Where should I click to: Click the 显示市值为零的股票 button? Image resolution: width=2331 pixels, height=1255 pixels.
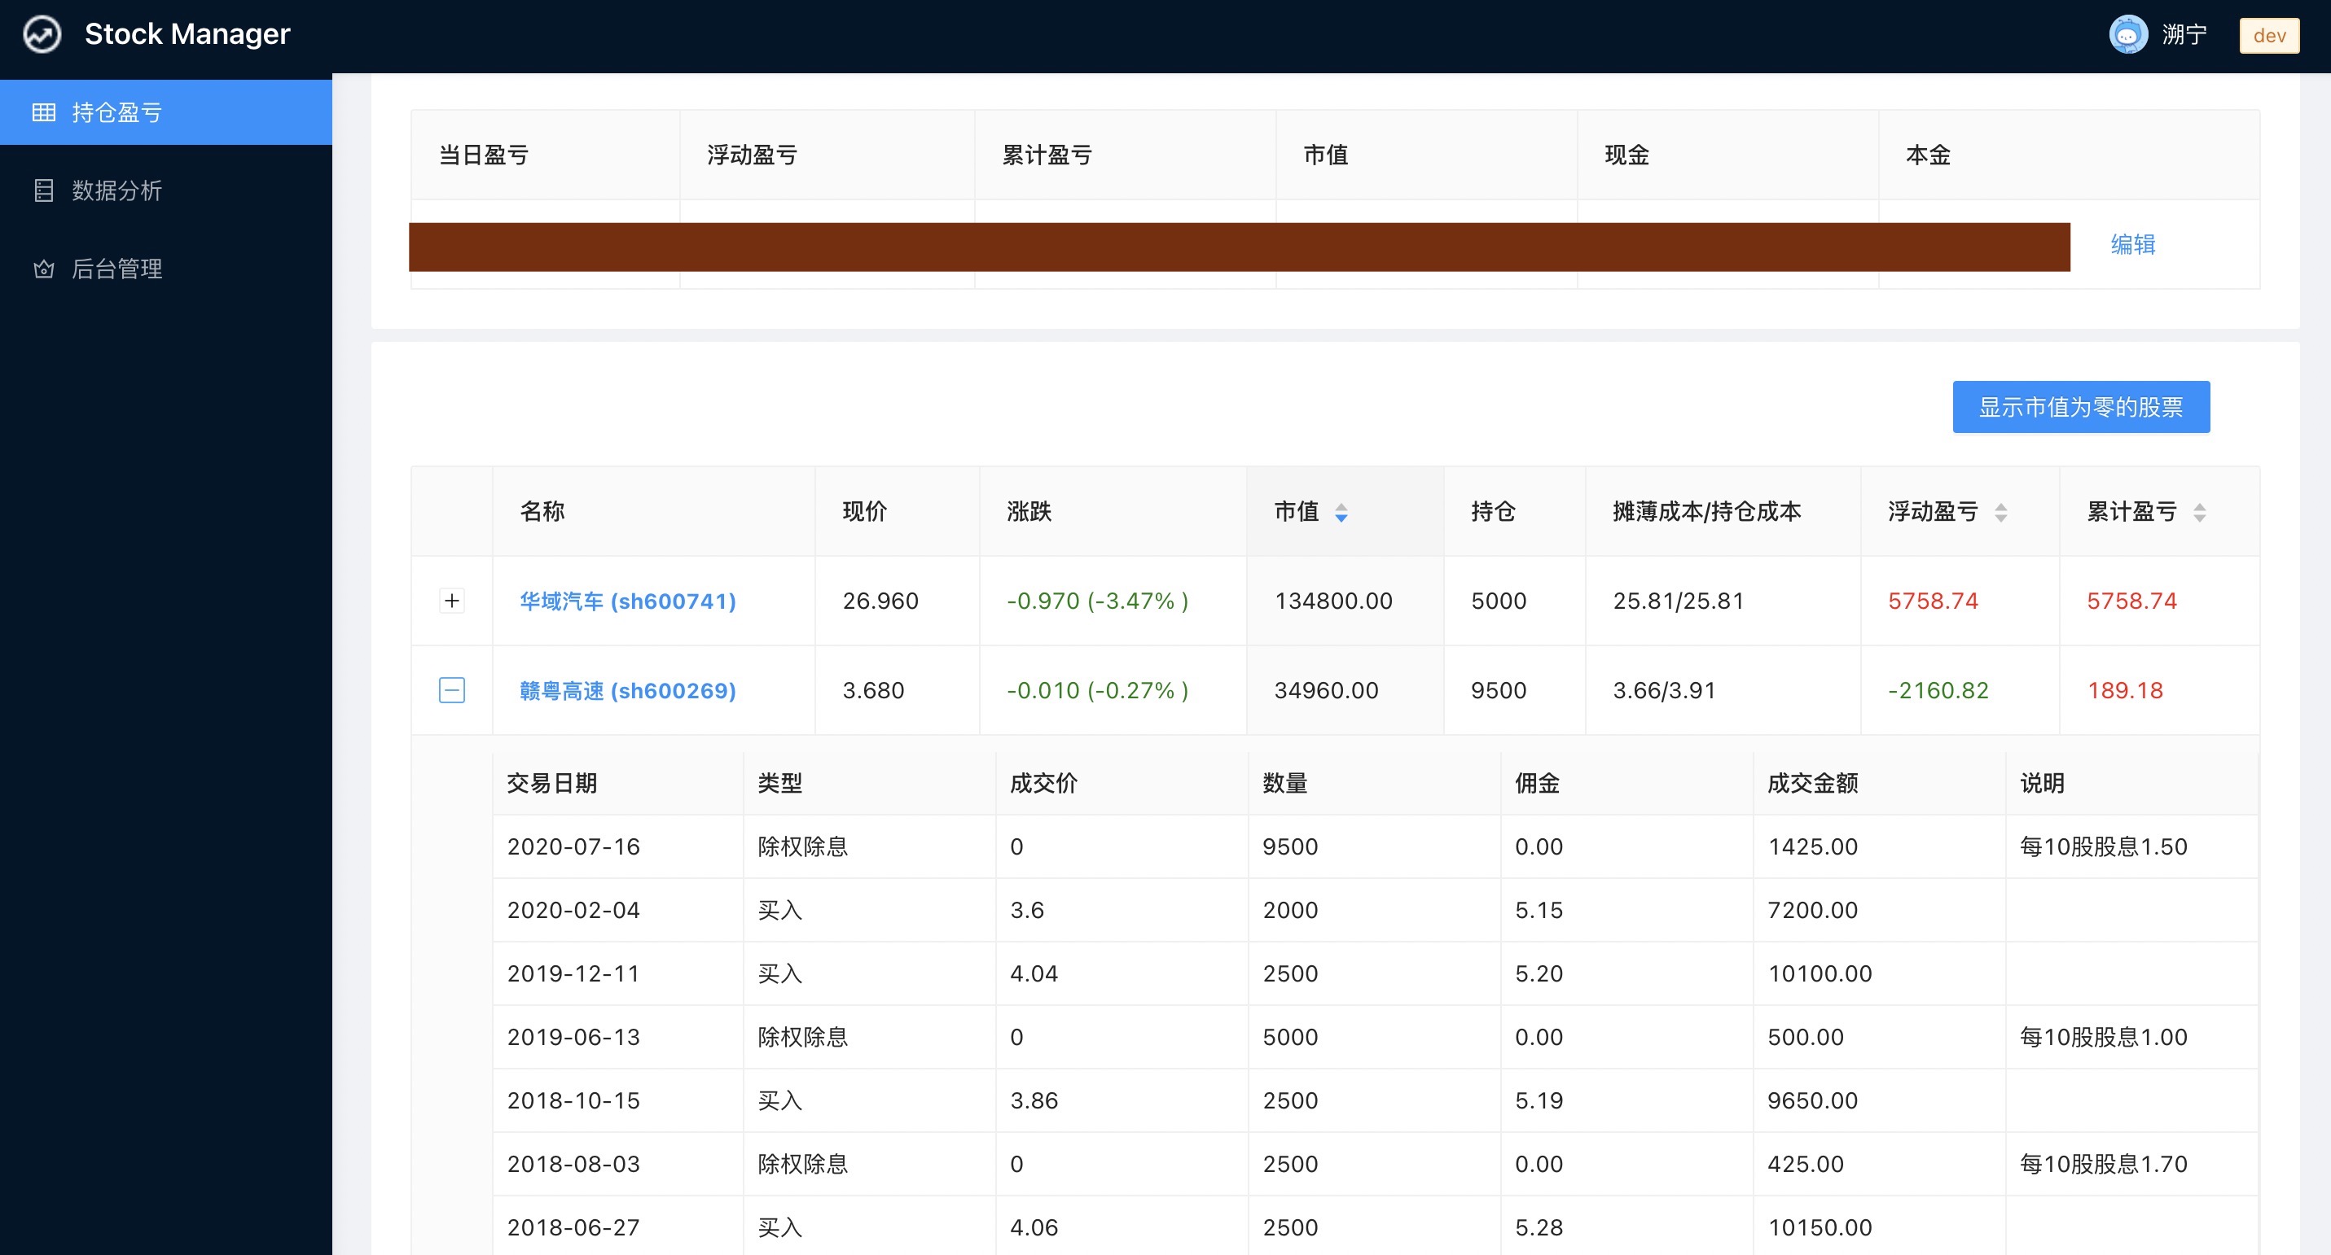(x=2080, y=407)
